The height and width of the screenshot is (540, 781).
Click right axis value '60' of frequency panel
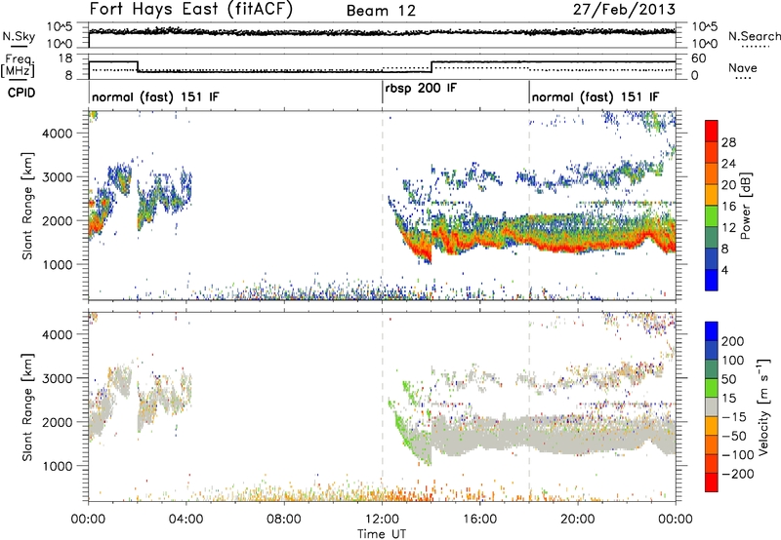[699, 58]
